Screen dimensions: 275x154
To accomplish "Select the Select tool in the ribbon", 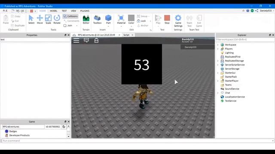I will tap(31, 19).
